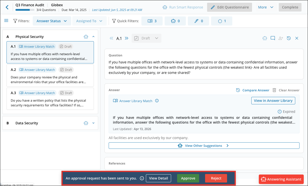Click Compare Answer
This screenshot has width=308, height=186.
[x=253, y=90]
